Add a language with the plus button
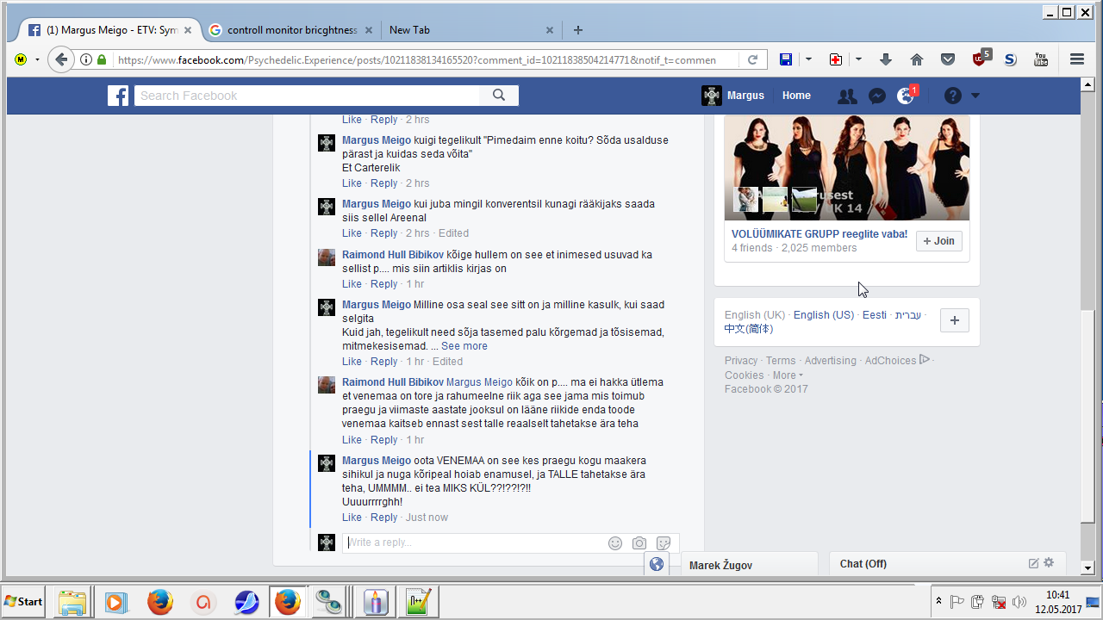Image resolution: width=1103 pixels, height=620 pixels. (954, 320)
